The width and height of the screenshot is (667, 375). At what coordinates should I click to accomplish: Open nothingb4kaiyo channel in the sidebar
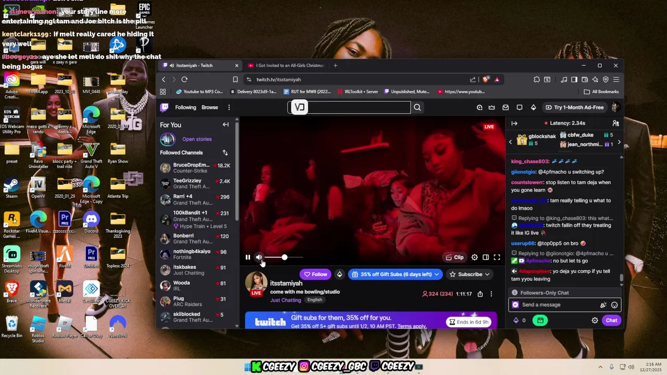click(x=196, y=254)
